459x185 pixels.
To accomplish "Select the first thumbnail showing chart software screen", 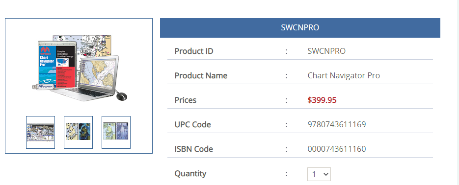I will tap(40, 132).
